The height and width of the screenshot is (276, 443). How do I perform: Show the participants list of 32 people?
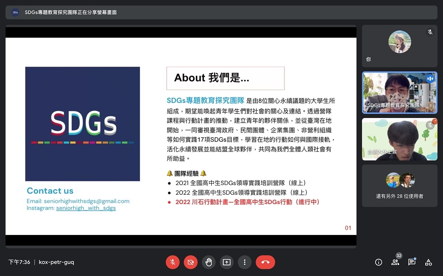(395, 262)
